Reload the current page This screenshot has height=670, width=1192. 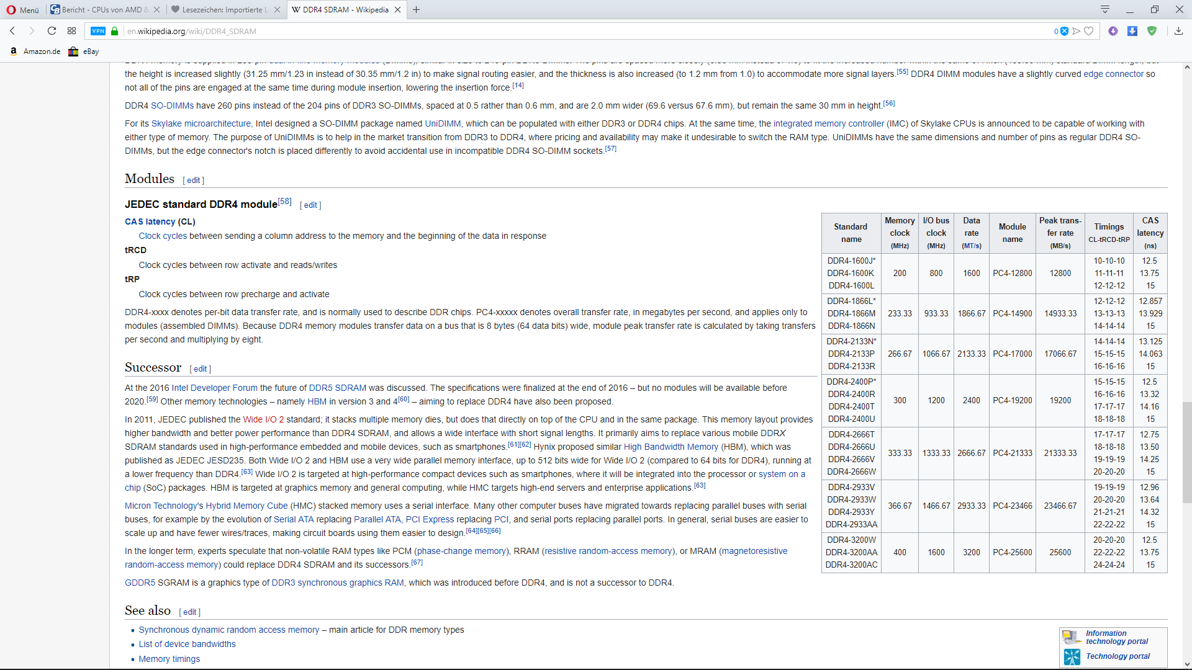click(x=52, y=31)
